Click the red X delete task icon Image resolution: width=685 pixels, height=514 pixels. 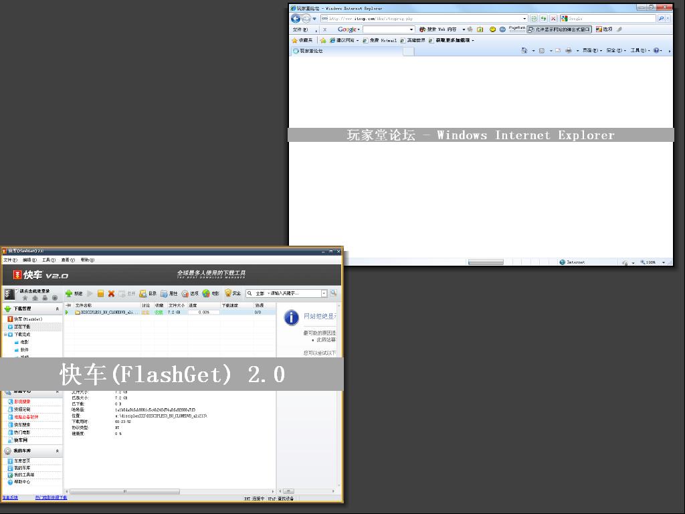pyautogui.click(x=111, y=293)
